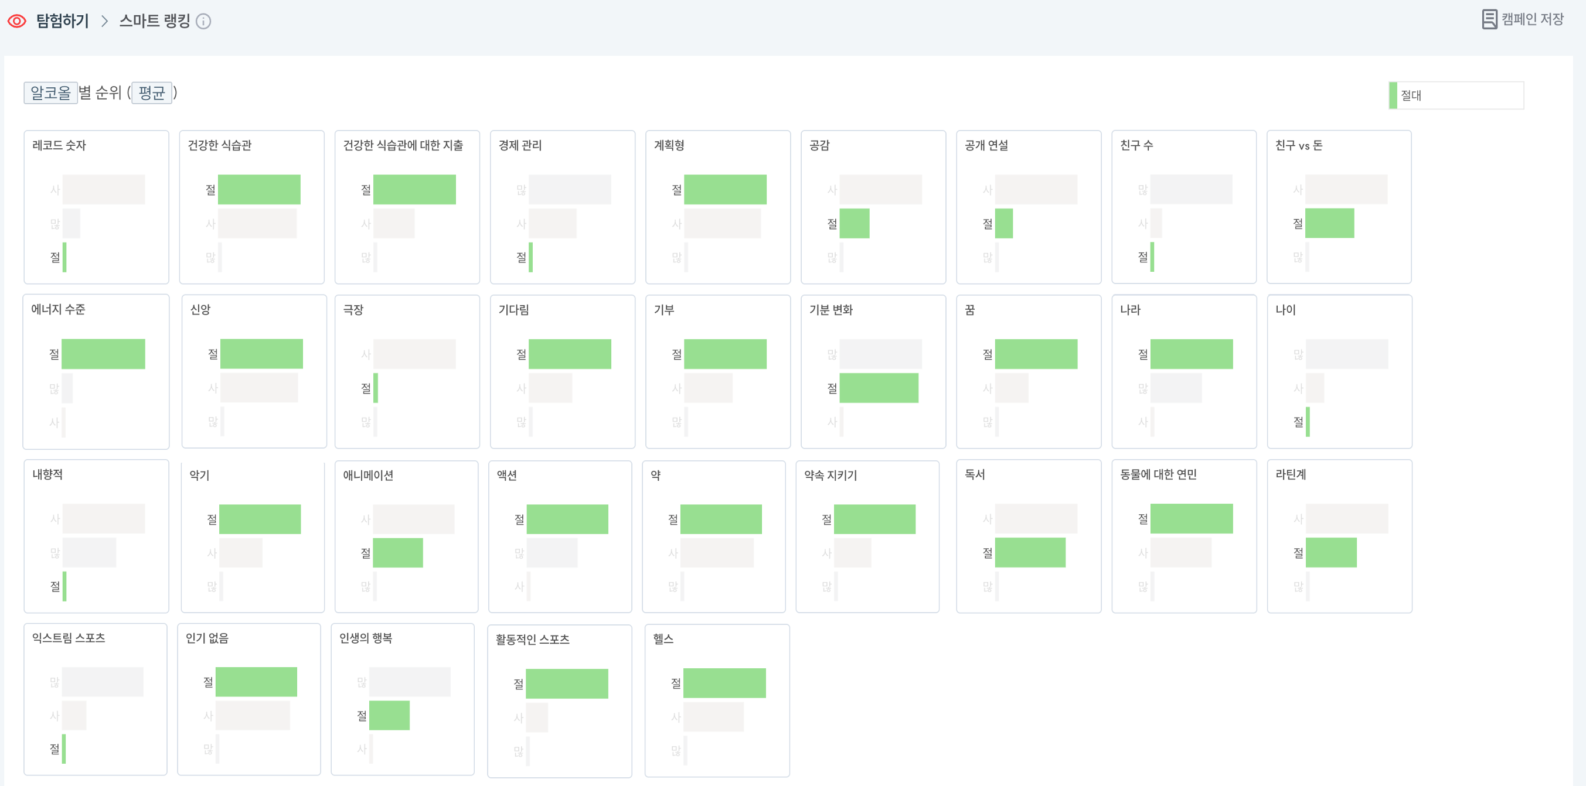Open the 친구 vs 돈 card

(1339, 207)
